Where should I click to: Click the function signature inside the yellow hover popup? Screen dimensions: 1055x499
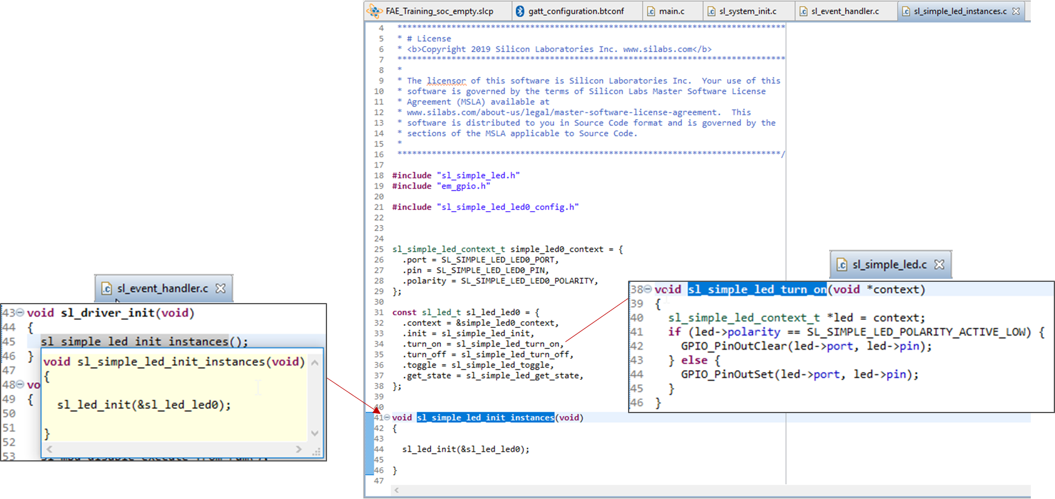[x=174, y=362]
